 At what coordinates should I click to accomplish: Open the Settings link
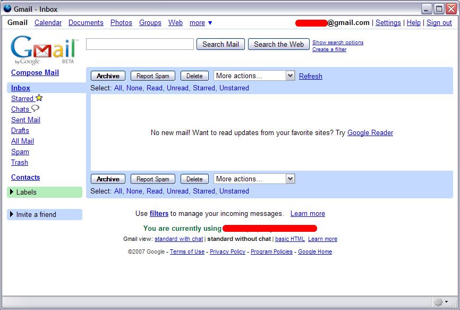coord(388,23)
